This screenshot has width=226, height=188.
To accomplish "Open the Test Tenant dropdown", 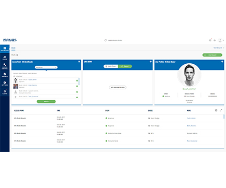I will coord(219,48).
